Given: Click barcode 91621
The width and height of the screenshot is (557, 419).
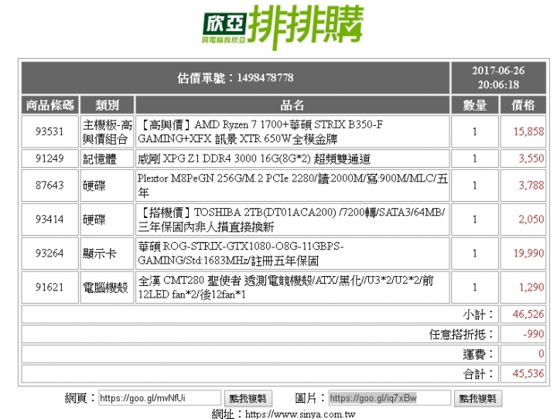Looking at the screenshot, I should [50, 288].
